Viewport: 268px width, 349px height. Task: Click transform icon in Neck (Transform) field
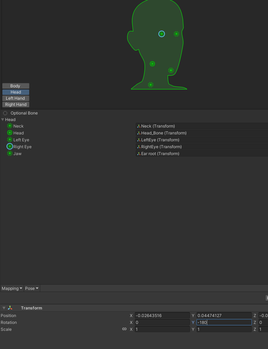point(139,126)
